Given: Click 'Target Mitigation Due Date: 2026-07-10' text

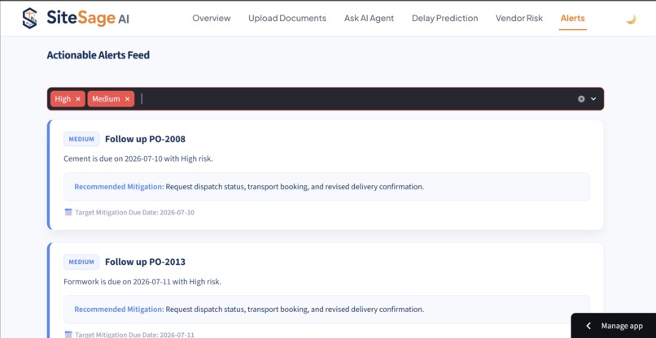Looking at the screenshot, I should coord(135,212).
